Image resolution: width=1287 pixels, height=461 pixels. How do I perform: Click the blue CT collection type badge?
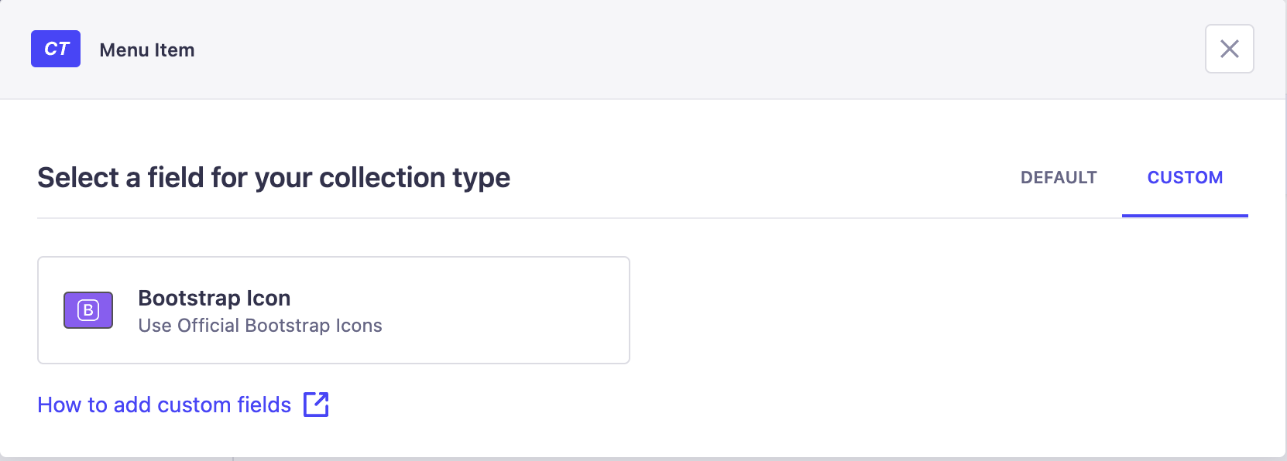[x=56, y=49]
